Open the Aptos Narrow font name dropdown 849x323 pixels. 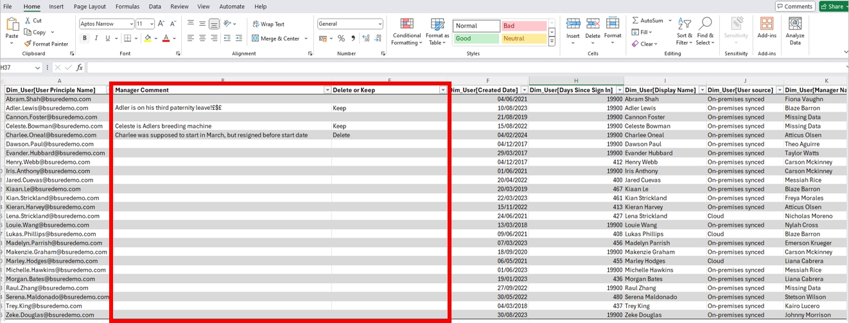coord(131,24)
